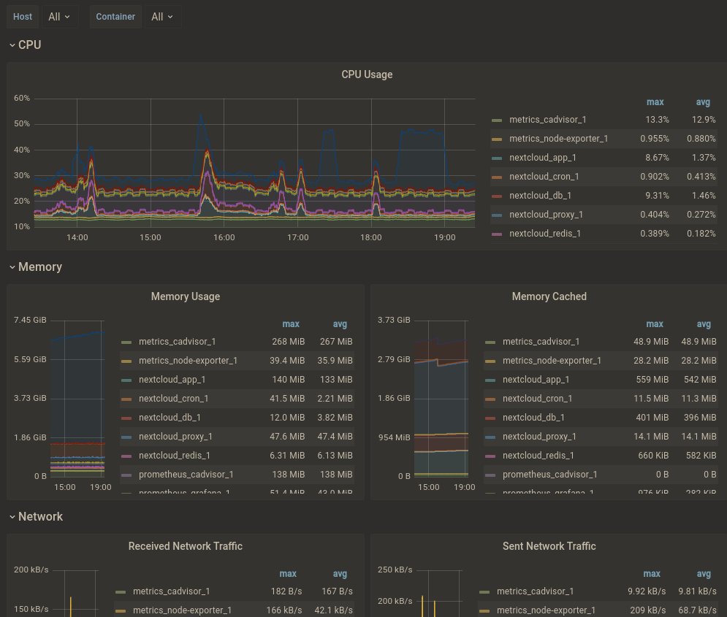Toggle nextcloud_db_1 series in Memory Cached legend
This screenshot has height=617, width=727.
533,418
